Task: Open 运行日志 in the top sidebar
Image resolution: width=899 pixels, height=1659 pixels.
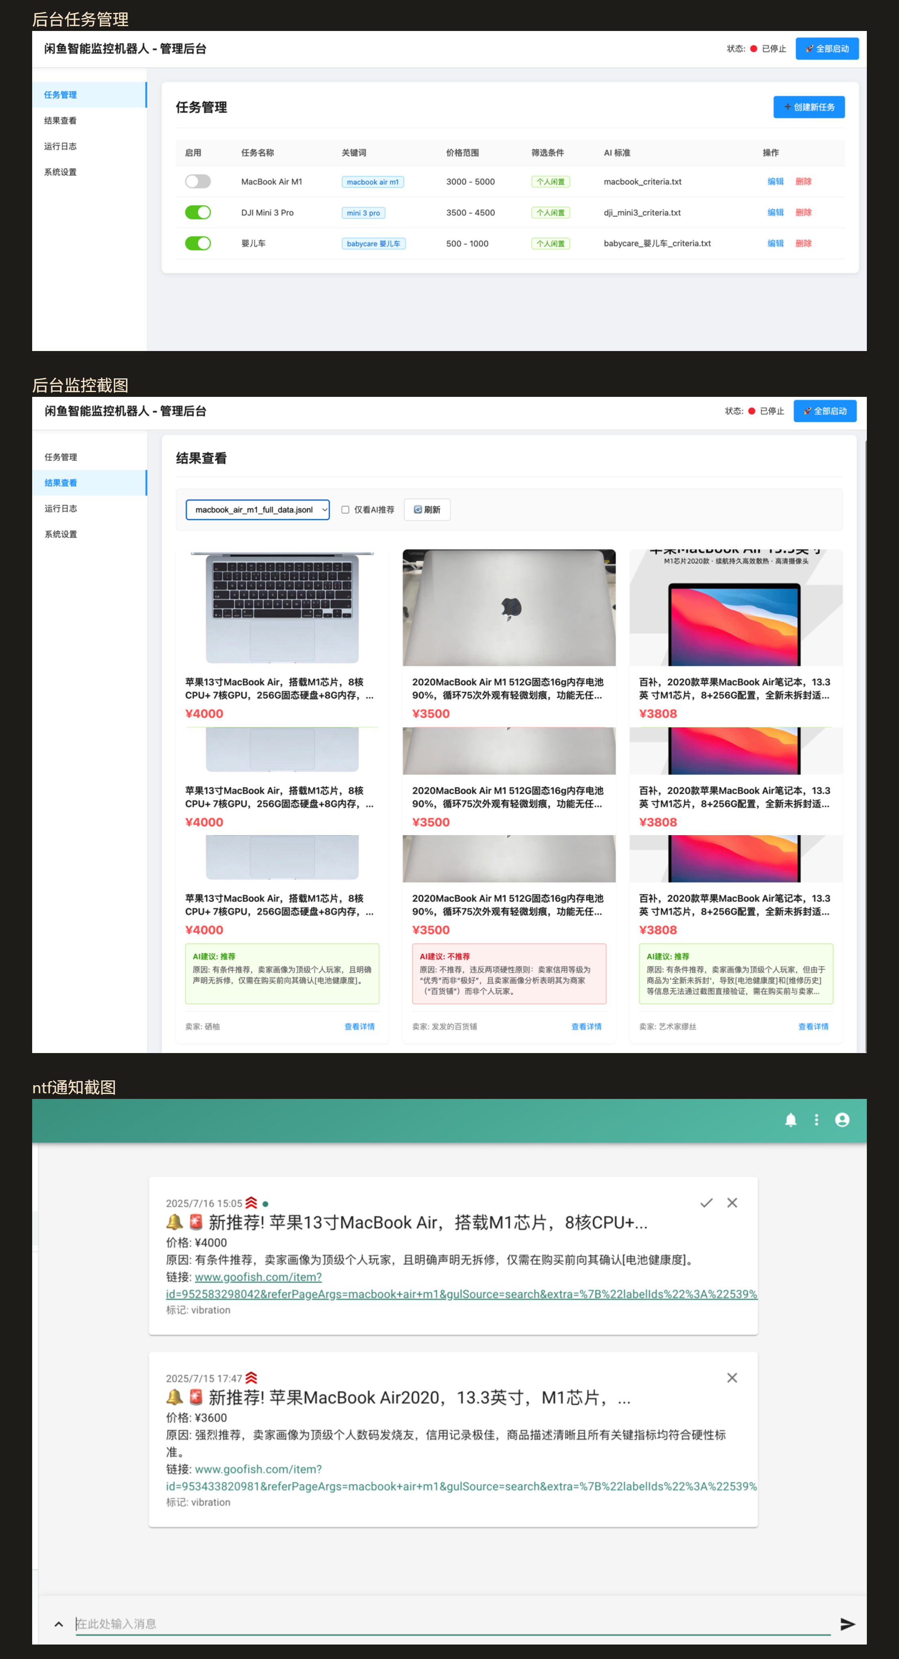Action: [61, 146]
